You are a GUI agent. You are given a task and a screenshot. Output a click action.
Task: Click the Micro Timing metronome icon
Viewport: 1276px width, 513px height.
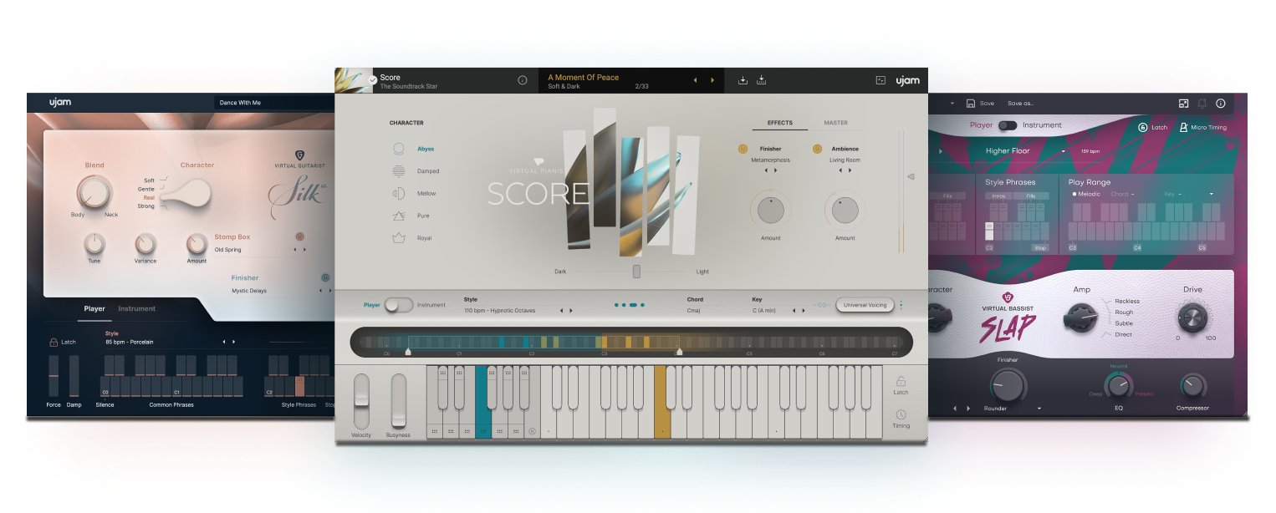click(x=1183, y=127)
